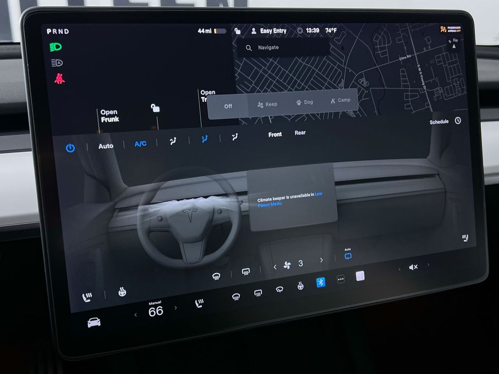Open the Bluetooth settings icon
The image size is (499, 374).
321,282
